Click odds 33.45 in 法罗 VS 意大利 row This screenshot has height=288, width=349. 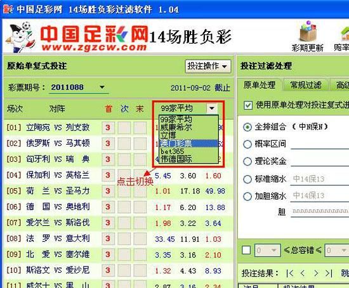click(x=165, y=239)
